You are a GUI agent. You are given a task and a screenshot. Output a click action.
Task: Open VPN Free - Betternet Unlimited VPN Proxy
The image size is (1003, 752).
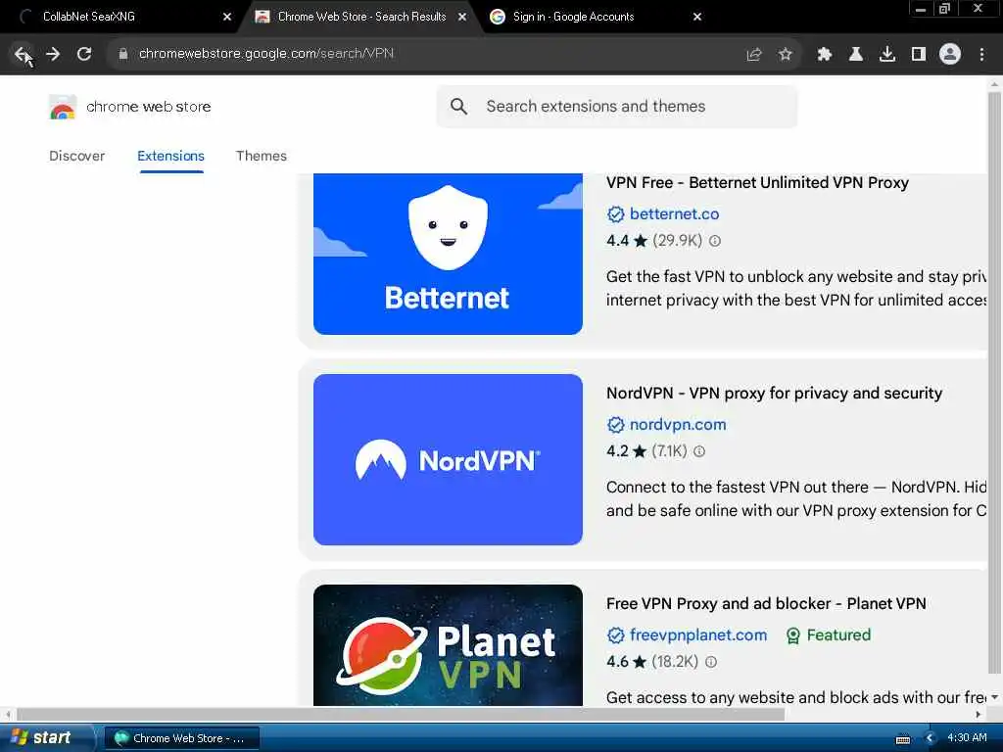coord(757,183)
